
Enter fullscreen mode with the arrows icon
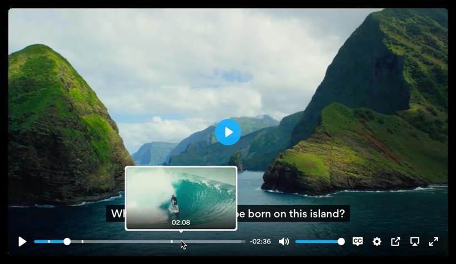tap(433, 242)
